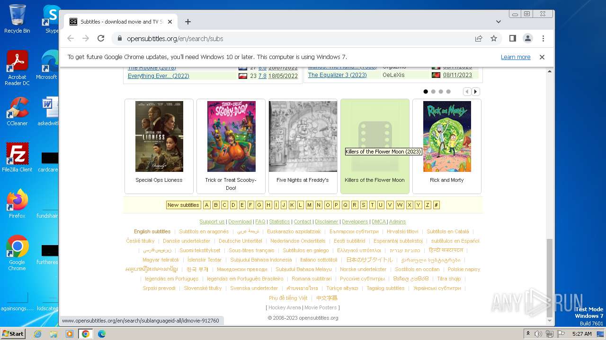Open DMCA footer link

[379, 221]
